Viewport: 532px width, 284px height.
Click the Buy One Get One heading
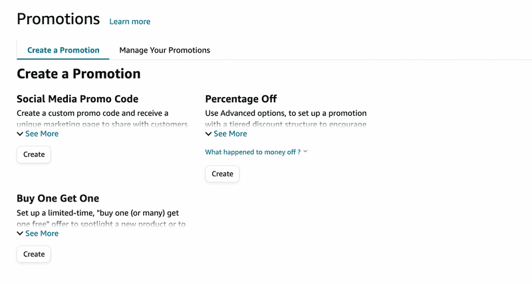[58, 198]
